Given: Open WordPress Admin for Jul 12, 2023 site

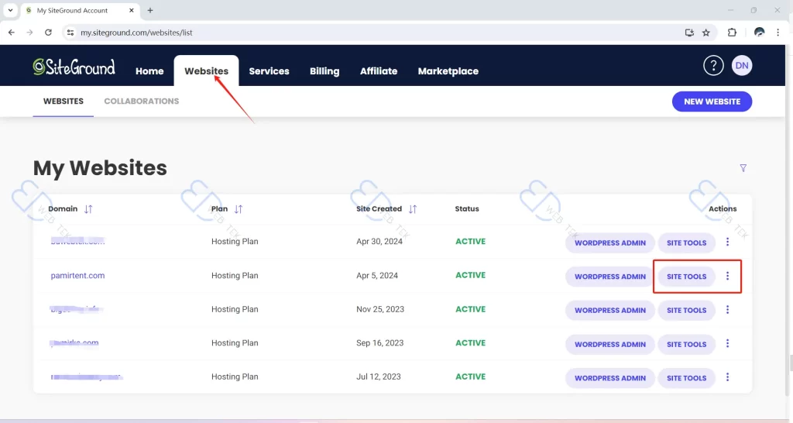Looking at the screenshot, I should pyautogui.click(x=610, y=378).
